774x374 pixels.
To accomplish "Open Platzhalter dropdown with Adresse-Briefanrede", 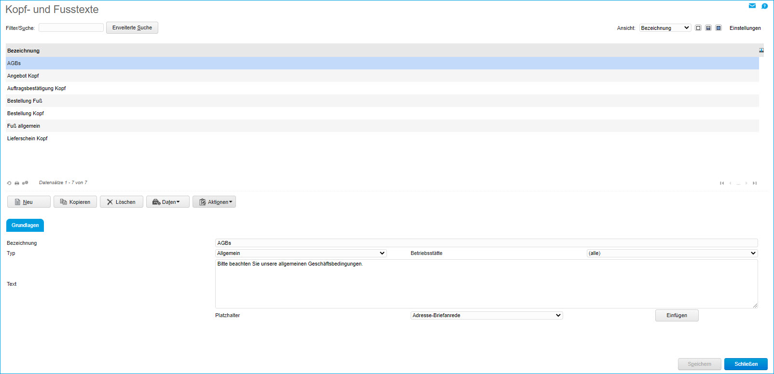I will point(486,315).
